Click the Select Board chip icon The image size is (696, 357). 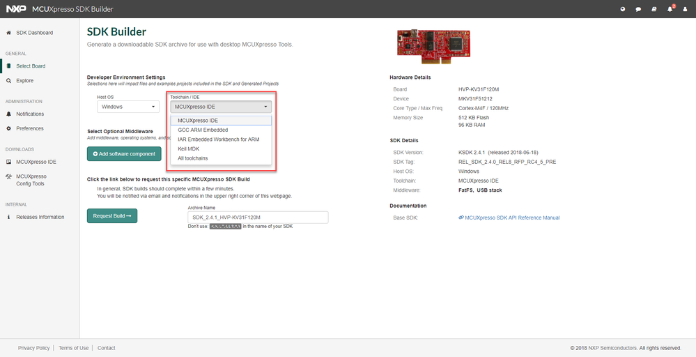click(8, 66)
